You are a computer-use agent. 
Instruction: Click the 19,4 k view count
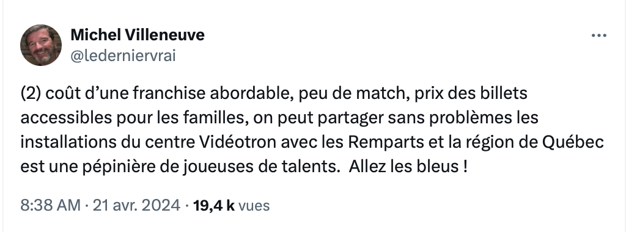213,206
